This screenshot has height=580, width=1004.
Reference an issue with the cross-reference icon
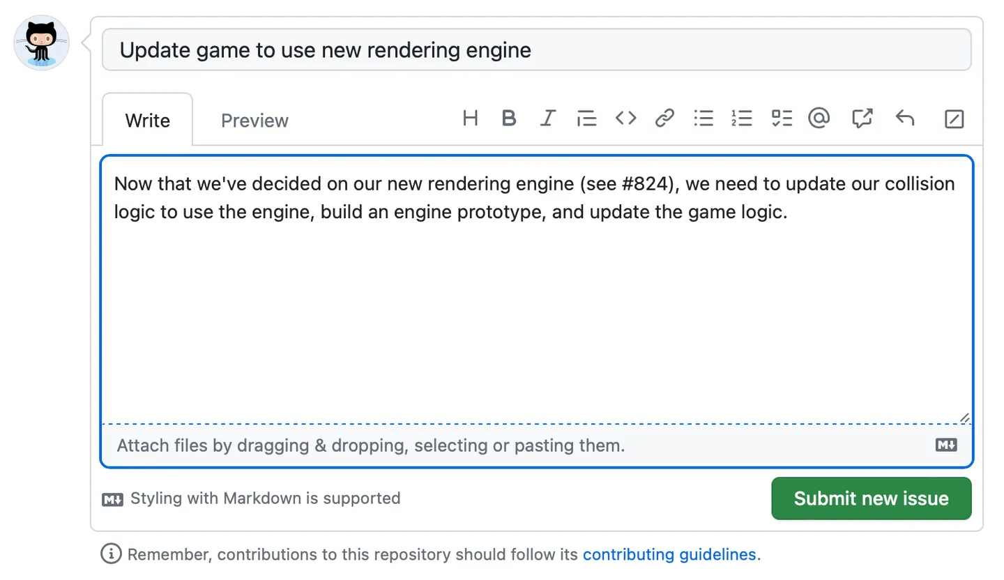(862, 119)
